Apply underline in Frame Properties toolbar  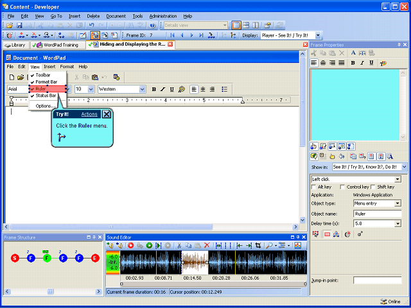371,63
